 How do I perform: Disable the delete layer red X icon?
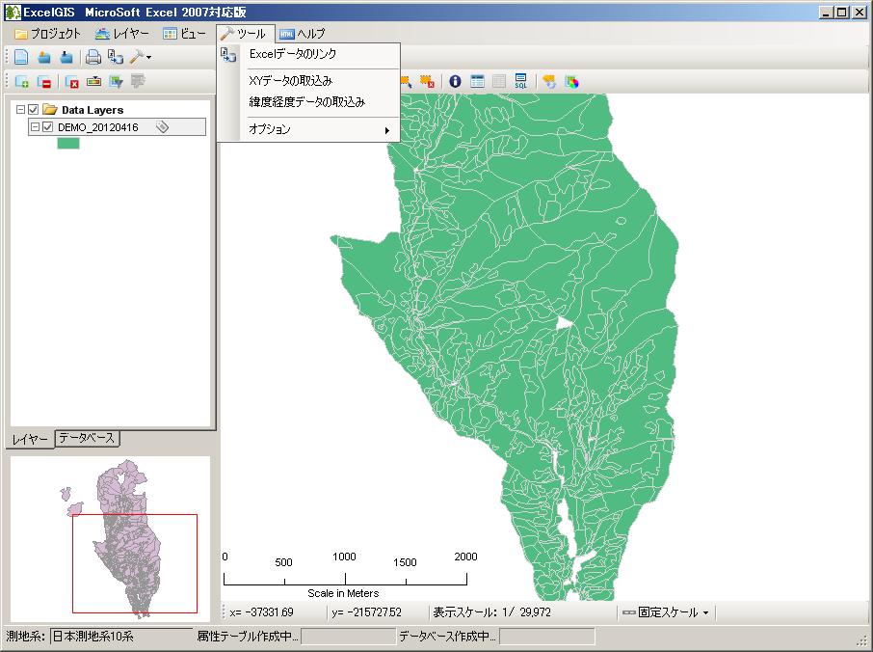(74, 81)
